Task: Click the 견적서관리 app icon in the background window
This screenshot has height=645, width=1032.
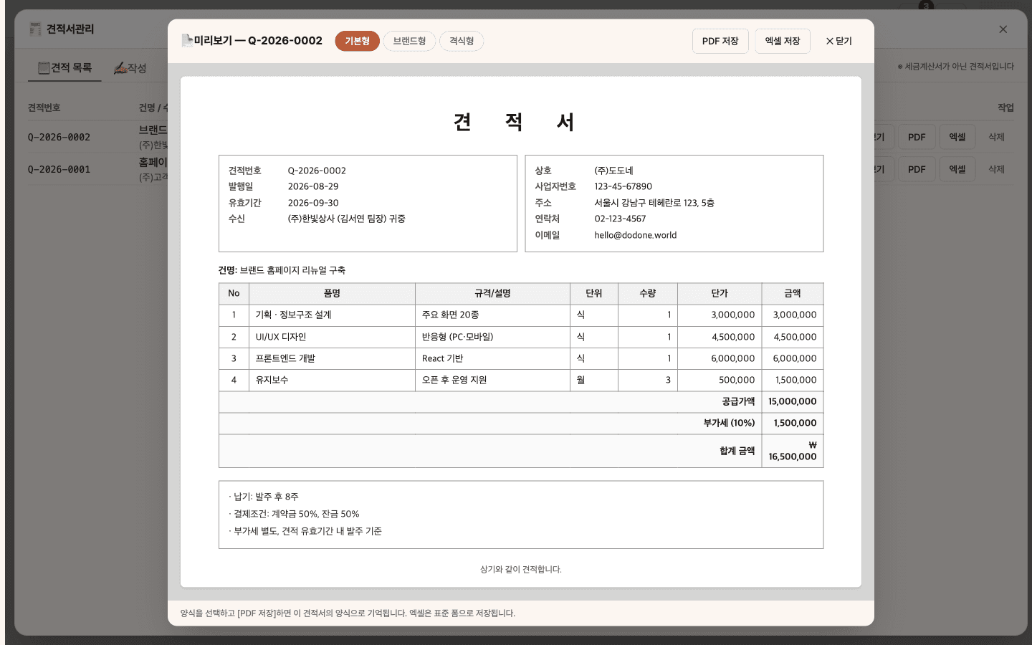Action: (x=35, y=29)
